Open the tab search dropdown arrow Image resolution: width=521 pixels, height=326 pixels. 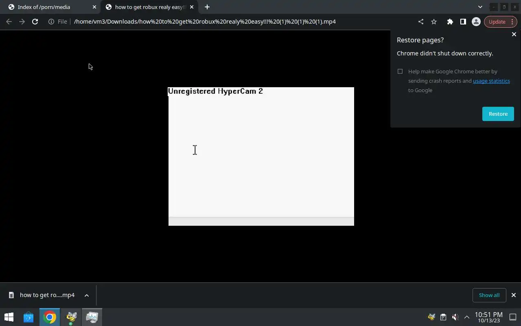[x=480, y=7]
